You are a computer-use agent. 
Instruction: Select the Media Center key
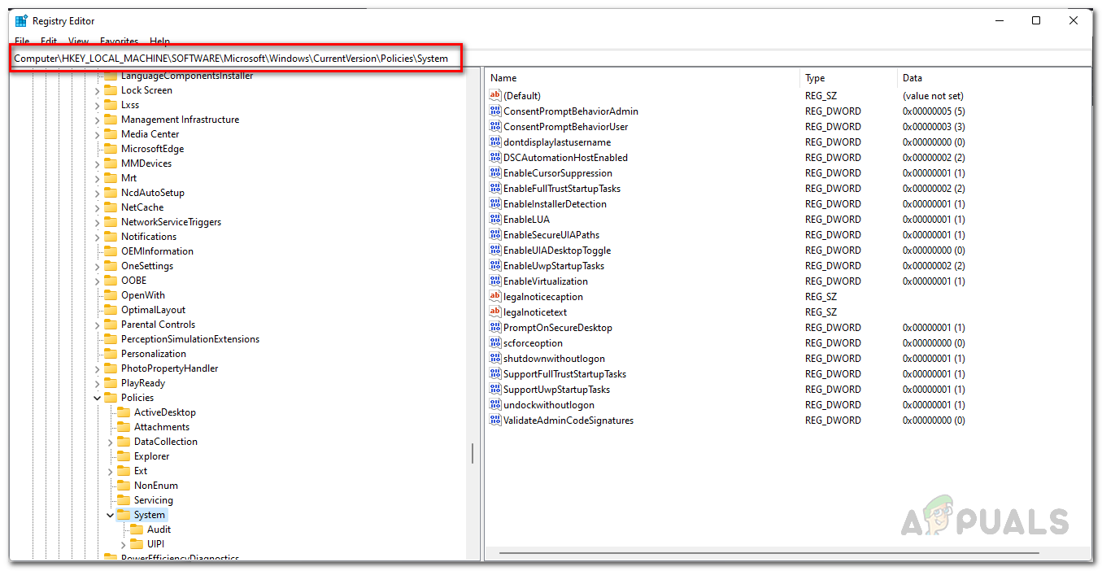click(x=150, y=134)
